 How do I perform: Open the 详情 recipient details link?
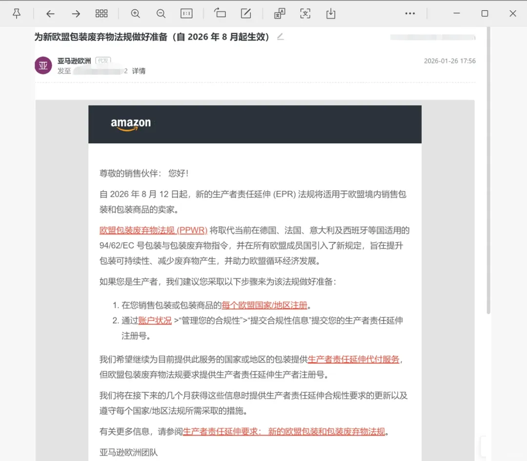point(139,71)
